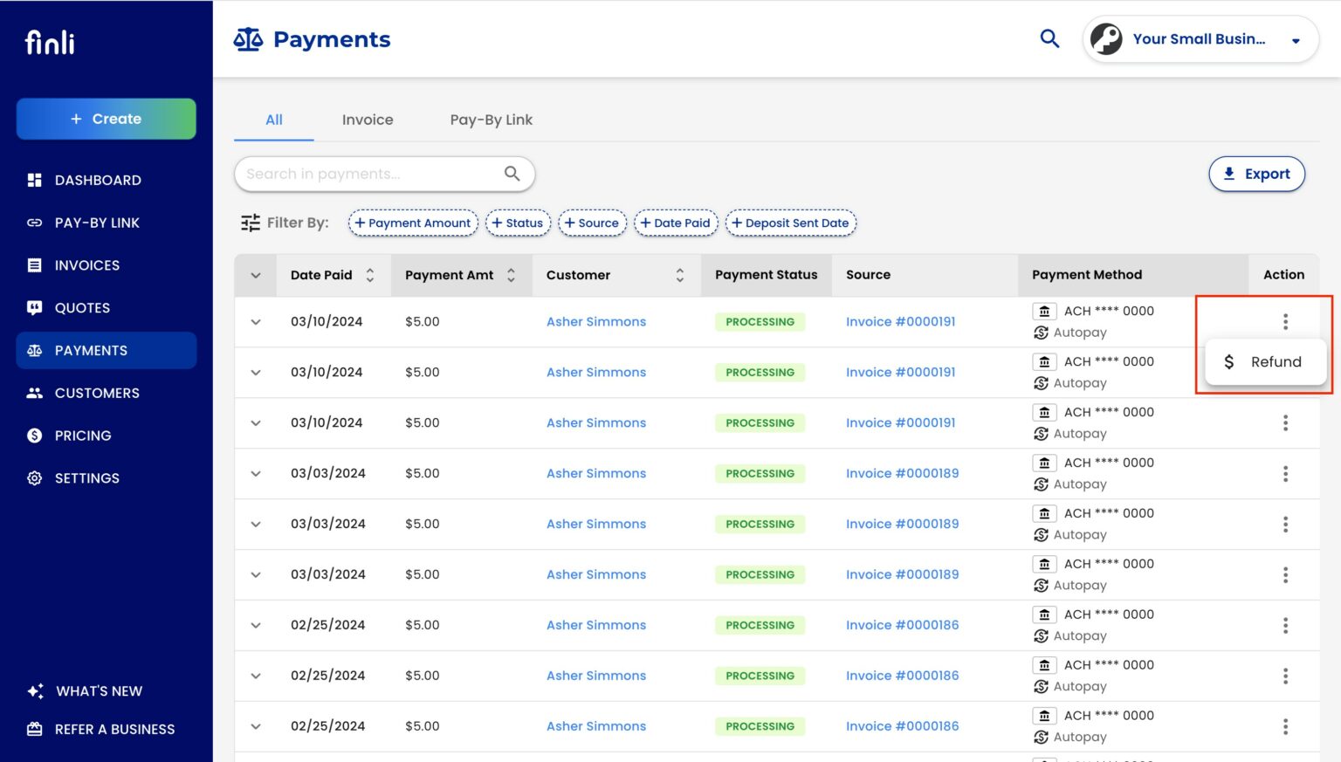Add a Payment Amount filter
This screenshot has height=762, width=1341.
pyautogui.click(x=413, y=223)
